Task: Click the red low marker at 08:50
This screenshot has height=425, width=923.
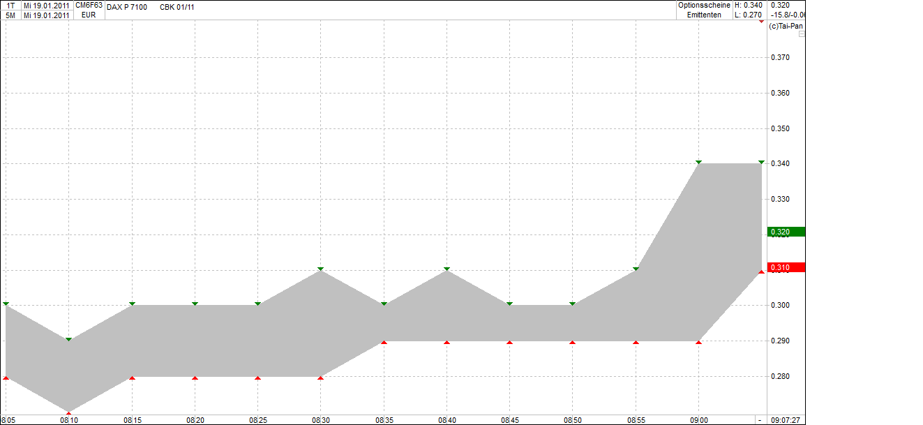Action: click(572, 341)
